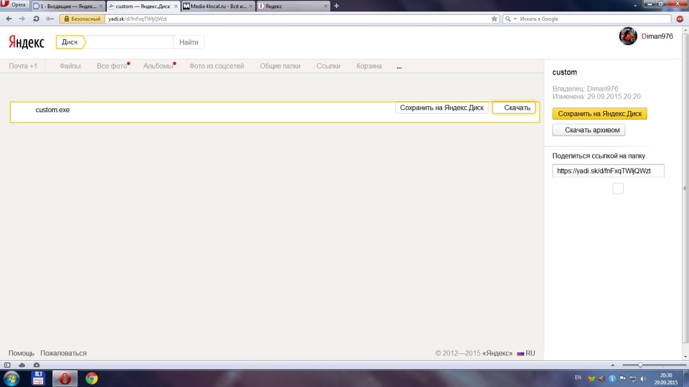Tick the checkbox under share link
Screen dimensions: 689x387
pyautogui.click(x=618, y=189)
